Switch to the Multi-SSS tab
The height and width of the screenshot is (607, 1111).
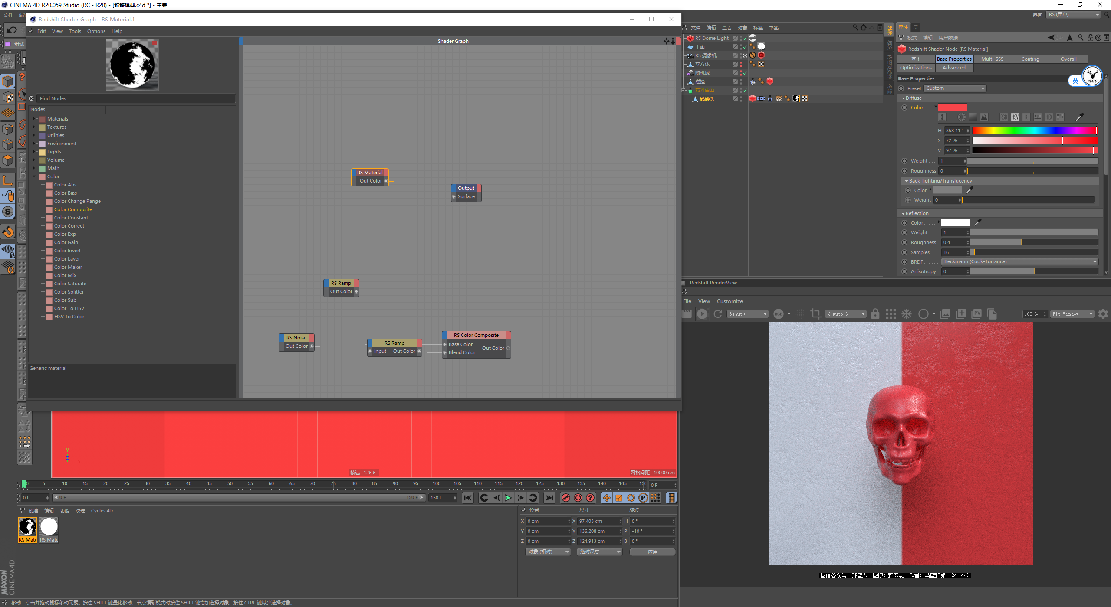click(x=992, y=59)
